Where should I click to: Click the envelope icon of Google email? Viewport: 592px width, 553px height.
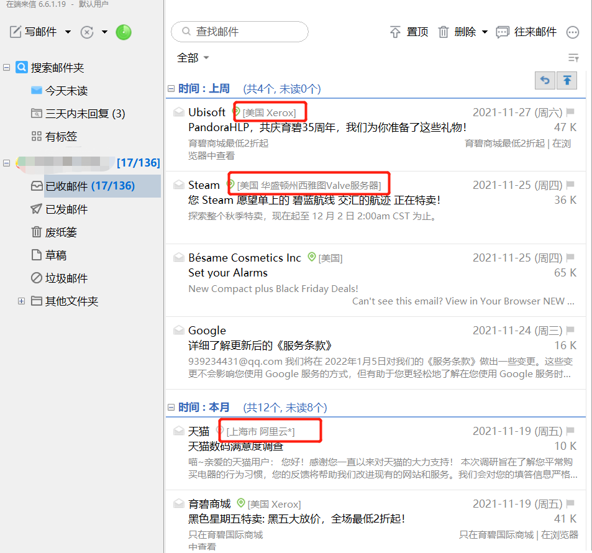click(178, 330)
